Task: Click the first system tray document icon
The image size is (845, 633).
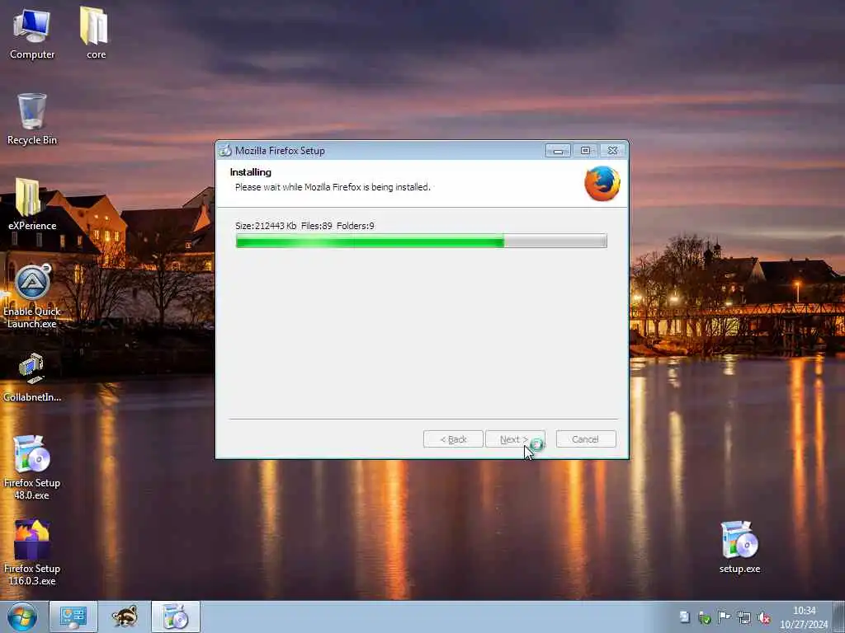Action: pos(684,617)
